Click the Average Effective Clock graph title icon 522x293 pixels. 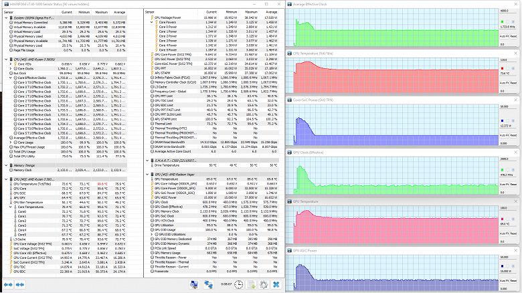tap(290, 4)
